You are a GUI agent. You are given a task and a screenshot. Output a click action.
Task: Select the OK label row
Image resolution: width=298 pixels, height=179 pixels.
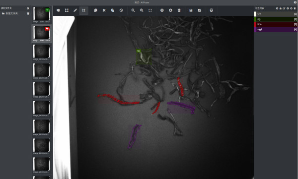276,14
